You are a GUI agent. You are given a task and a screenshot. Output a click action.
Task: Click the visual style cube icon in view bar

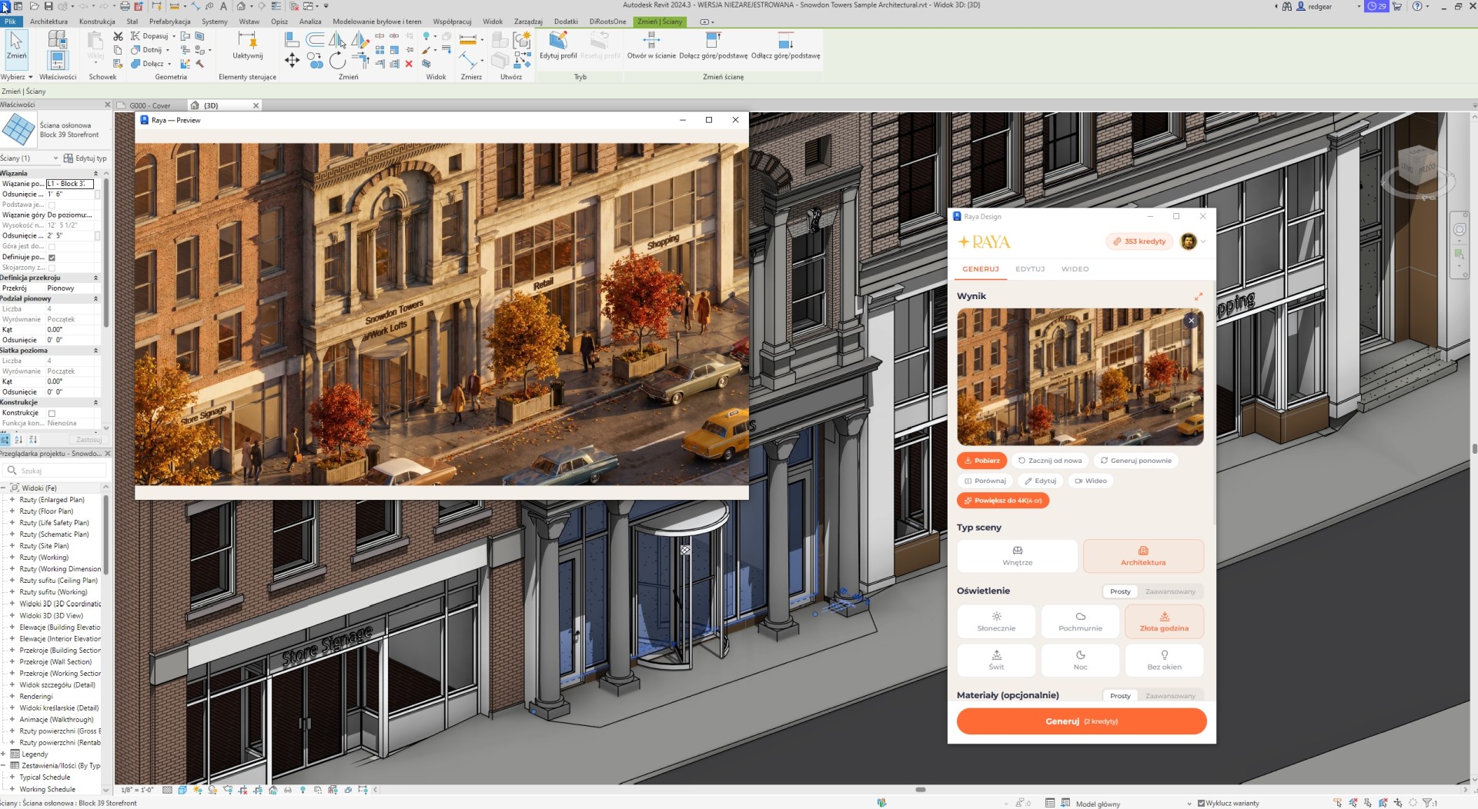point(182,790)
